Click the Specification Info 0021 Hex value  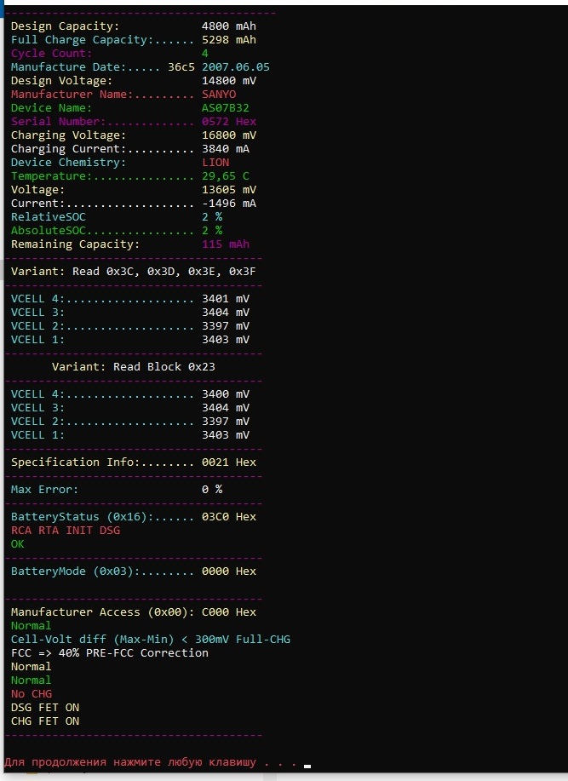point(228,462)
